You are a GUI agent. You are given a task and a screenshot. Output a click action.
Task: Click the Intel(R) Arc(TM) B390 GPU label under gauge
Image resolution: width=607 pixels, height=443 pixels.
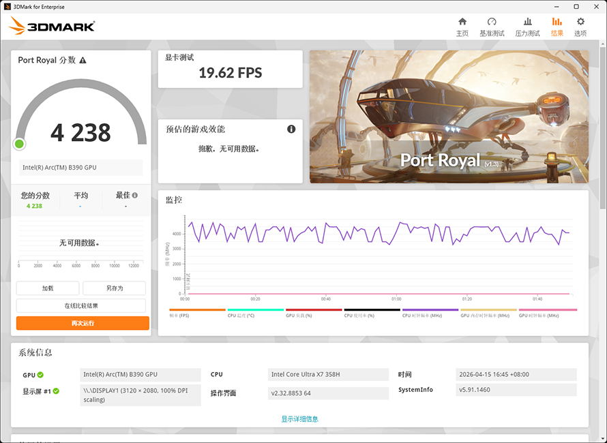pos(81,168)
